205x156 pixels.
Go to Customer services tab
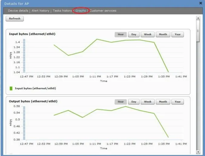point(103,11)
